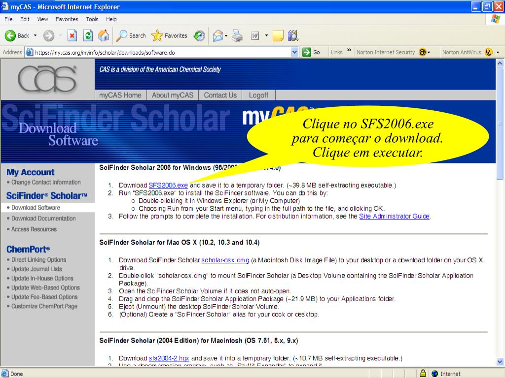
Task: Click the Norton Internet Security globe icon
Action: (422, 52)
